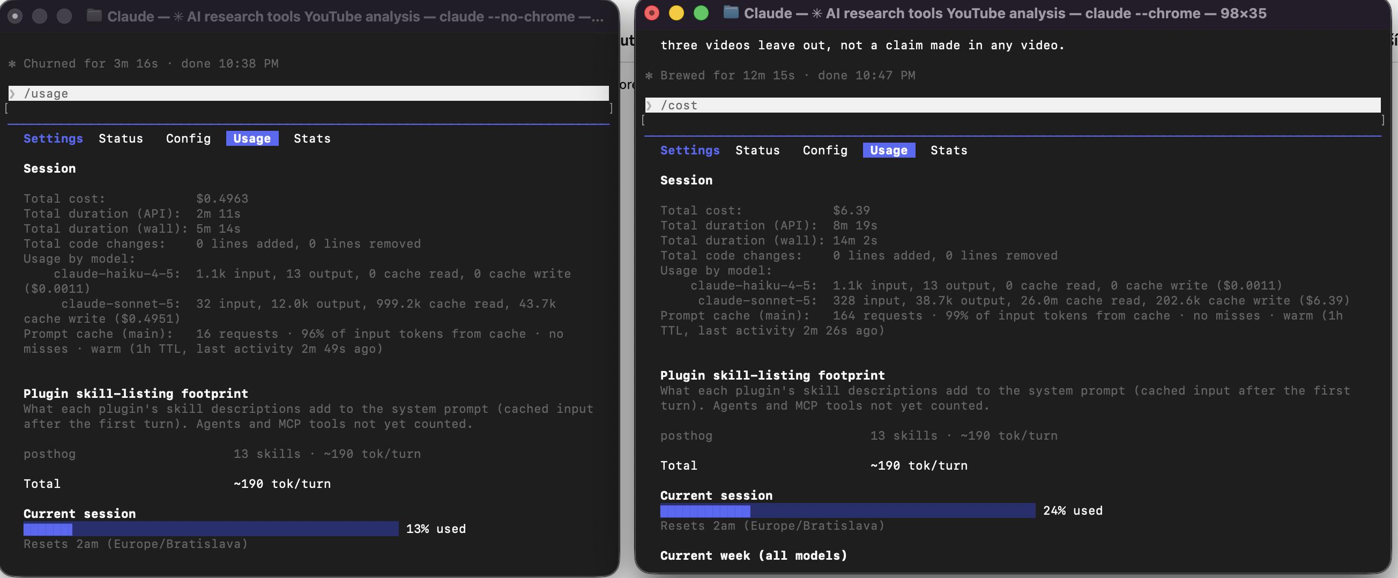Maximize the --chrome terminal window with the green button
This screenshot has width=1398, height=578.
pyautogui.click(x=701, y=13)
